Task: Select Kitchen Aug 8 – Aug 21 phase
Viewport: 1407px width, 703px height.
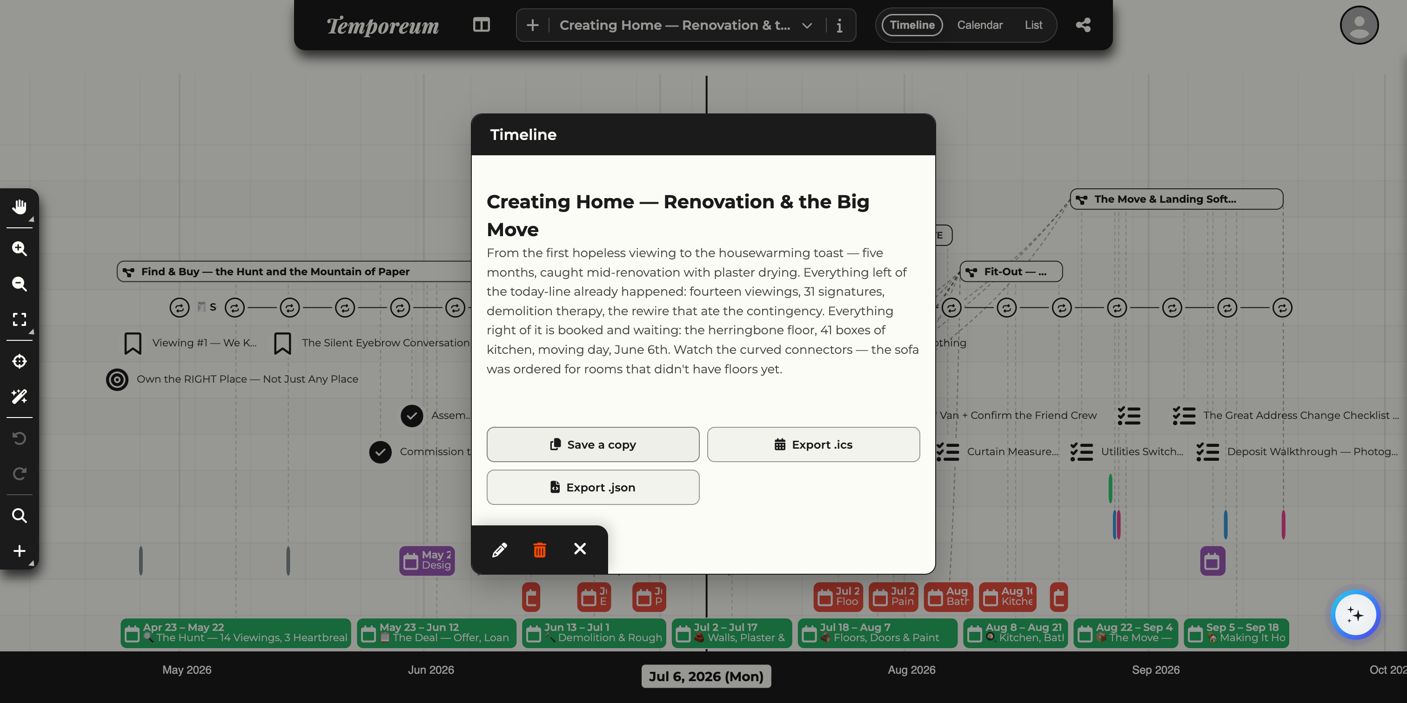Action: tap(1015, 633)
